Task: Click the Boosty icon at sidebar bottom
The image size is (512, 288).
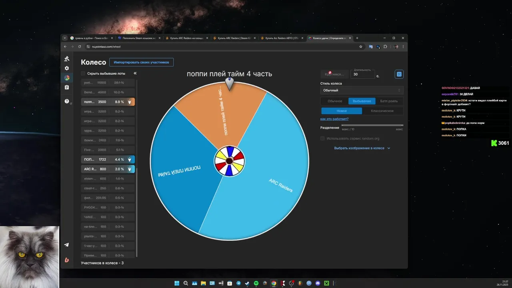Action: pos(66,260)
